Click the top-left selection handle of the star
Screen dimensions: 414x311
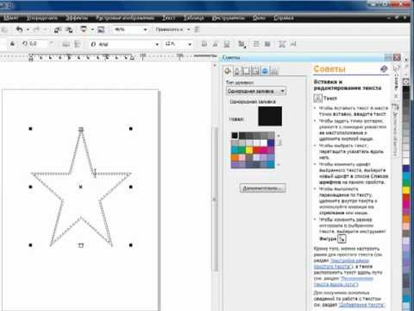30,129
